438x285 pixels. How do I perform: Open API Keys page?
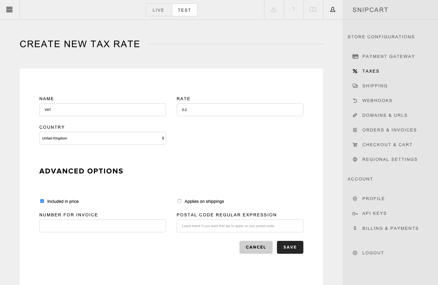coord(374,213)
